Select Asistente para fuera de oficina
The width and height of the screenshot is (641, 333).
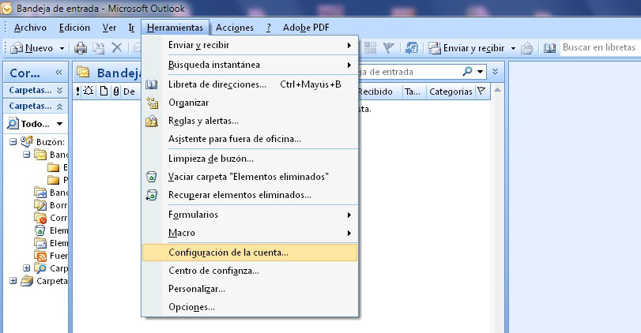(250, 139)
